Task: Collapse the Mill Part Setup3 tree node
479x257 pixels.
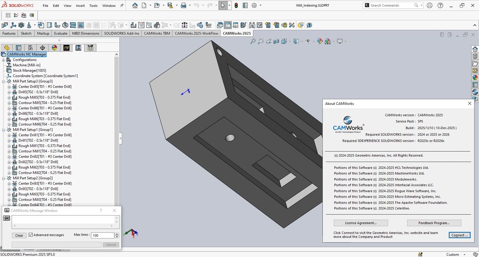Action: pyautogui.click(x=4, y=81)
